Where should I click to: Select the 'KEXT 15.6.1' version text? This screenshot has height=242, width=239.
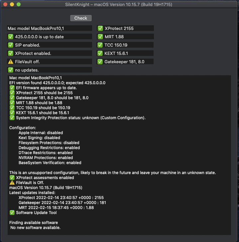click(x=116, y=53)
